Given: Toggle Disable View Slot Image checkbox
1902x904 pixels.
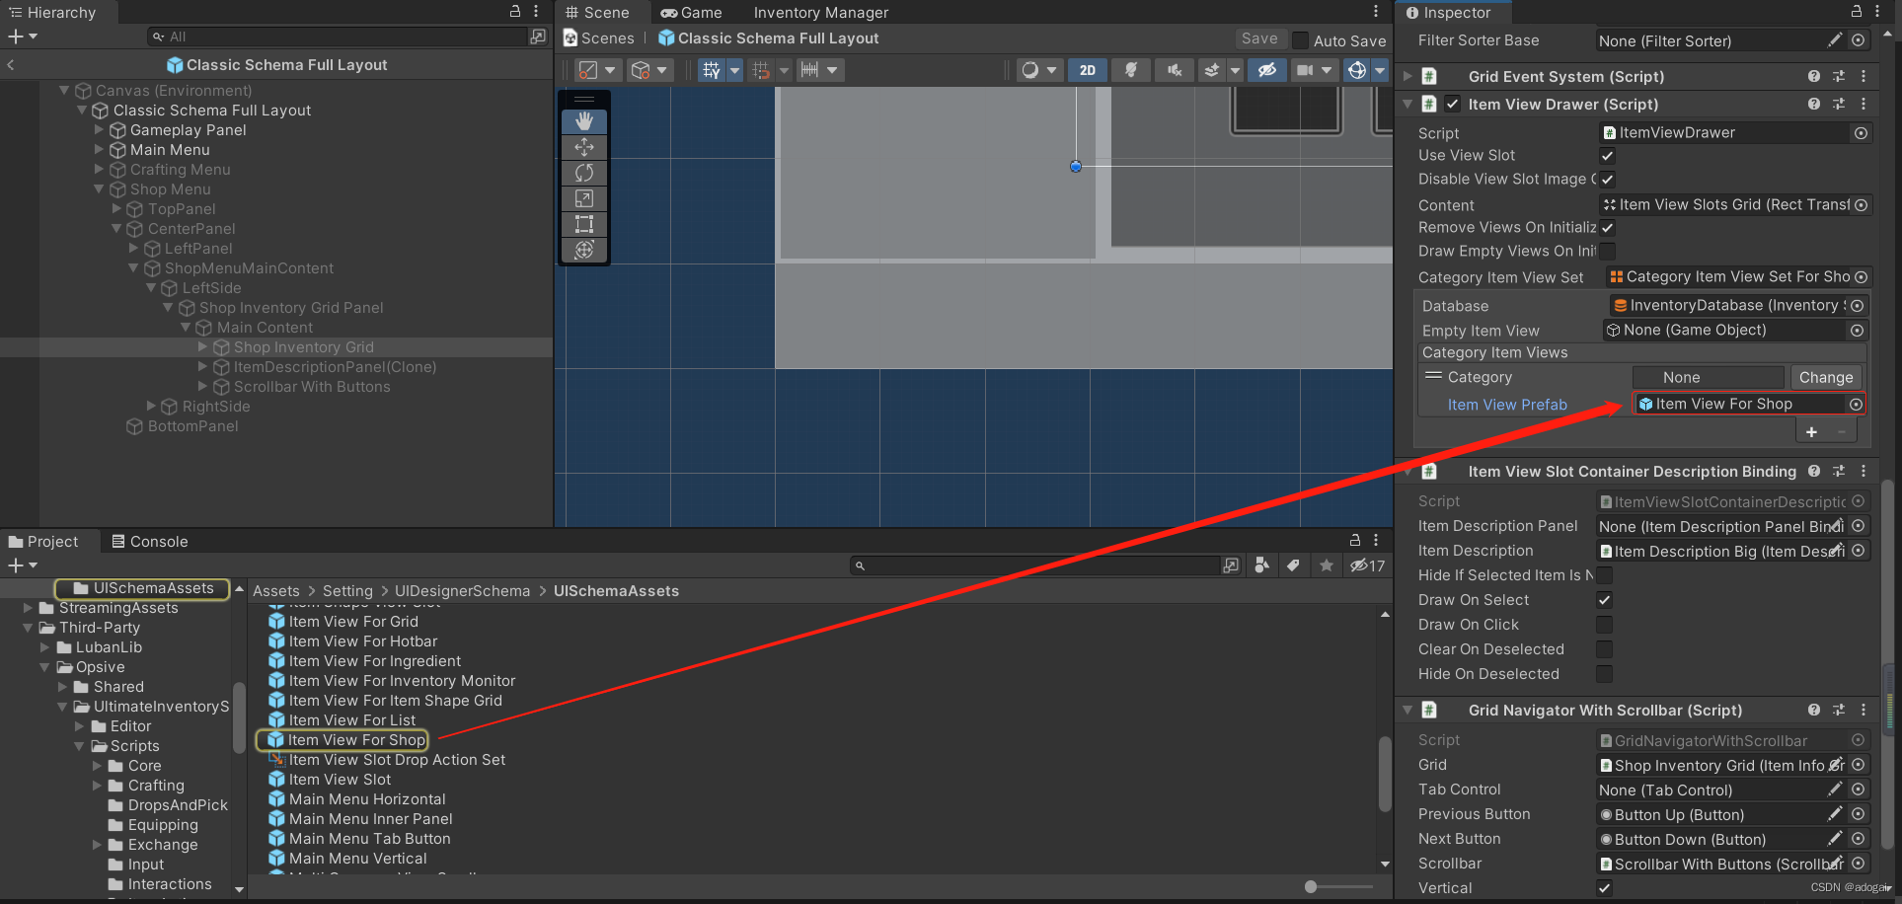Looking at the screenshot, I should click(1607, 179).
